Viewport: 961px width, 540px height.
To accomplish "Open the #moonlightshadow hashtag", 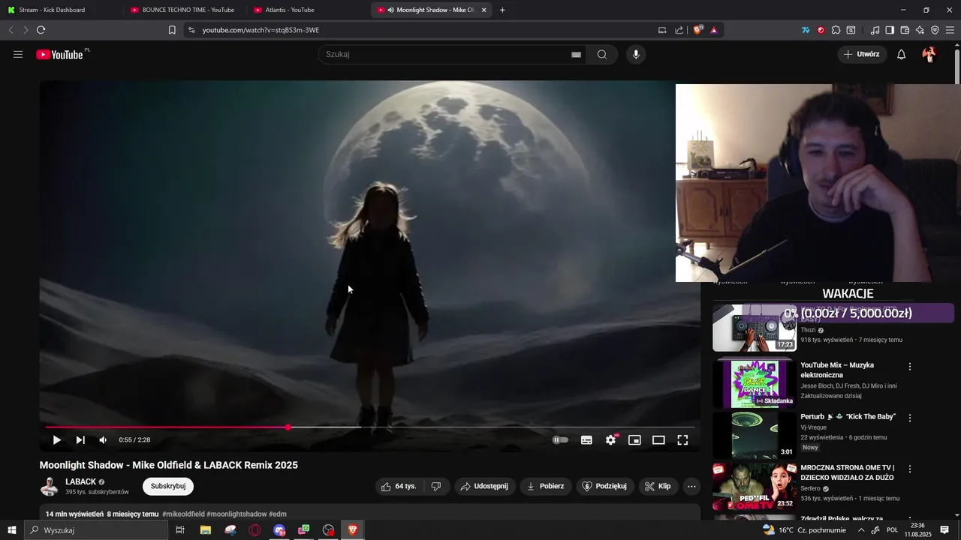I will (236, 514).
